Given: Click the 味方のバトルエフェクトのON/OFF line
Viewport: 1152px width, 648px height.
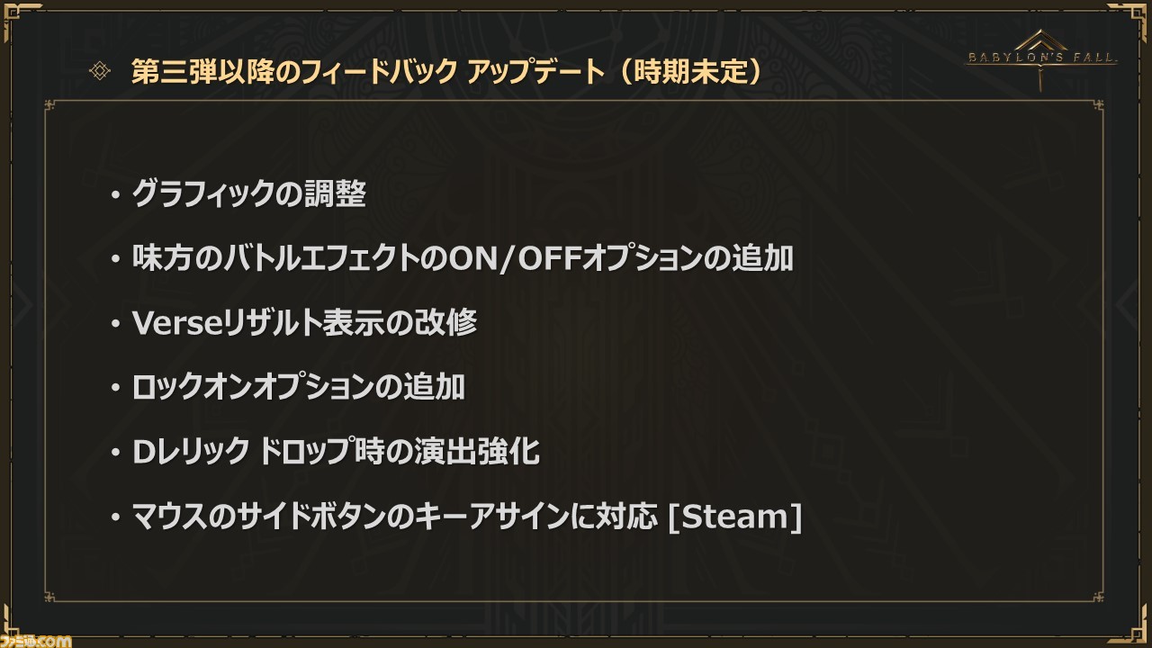Looking at the screenshot, I should [x=463, y=259].
